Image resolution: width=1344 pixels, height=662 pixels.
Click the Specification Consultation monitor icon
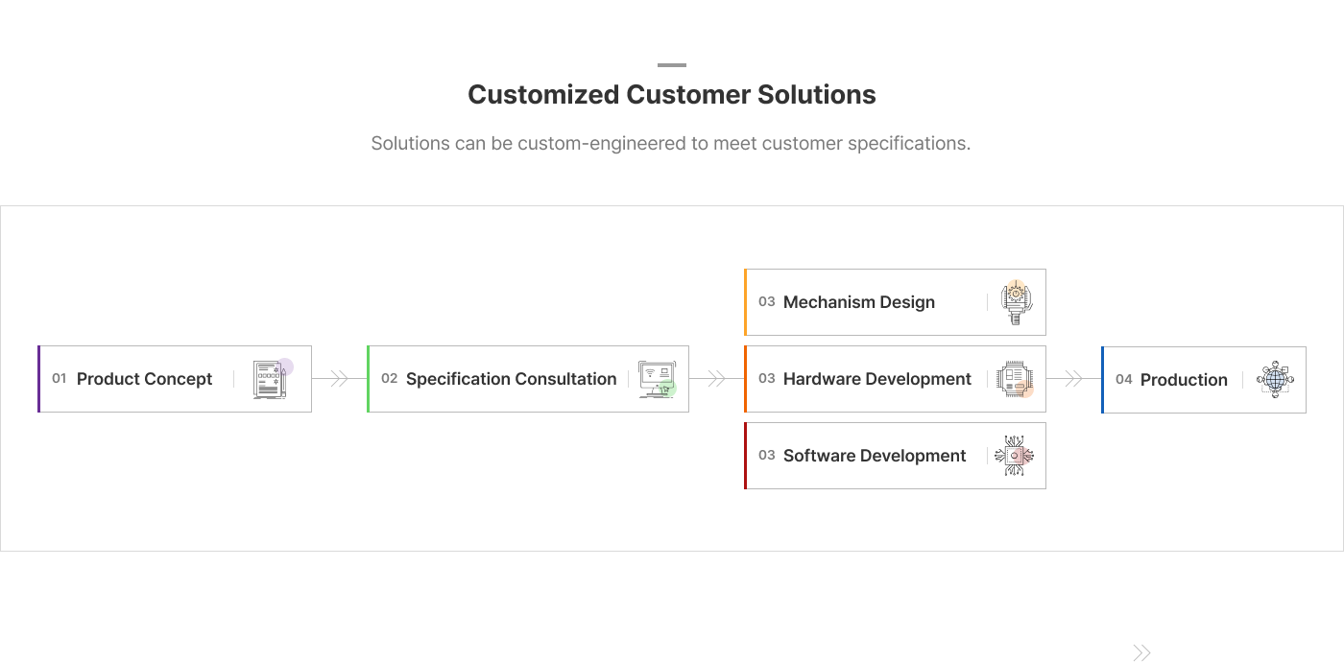tap(658, 379)
